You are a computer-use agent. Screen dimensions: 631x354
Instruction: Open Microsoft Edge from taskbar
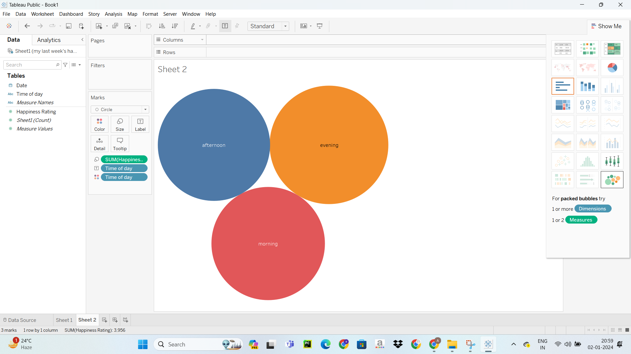tap(326, 344)
